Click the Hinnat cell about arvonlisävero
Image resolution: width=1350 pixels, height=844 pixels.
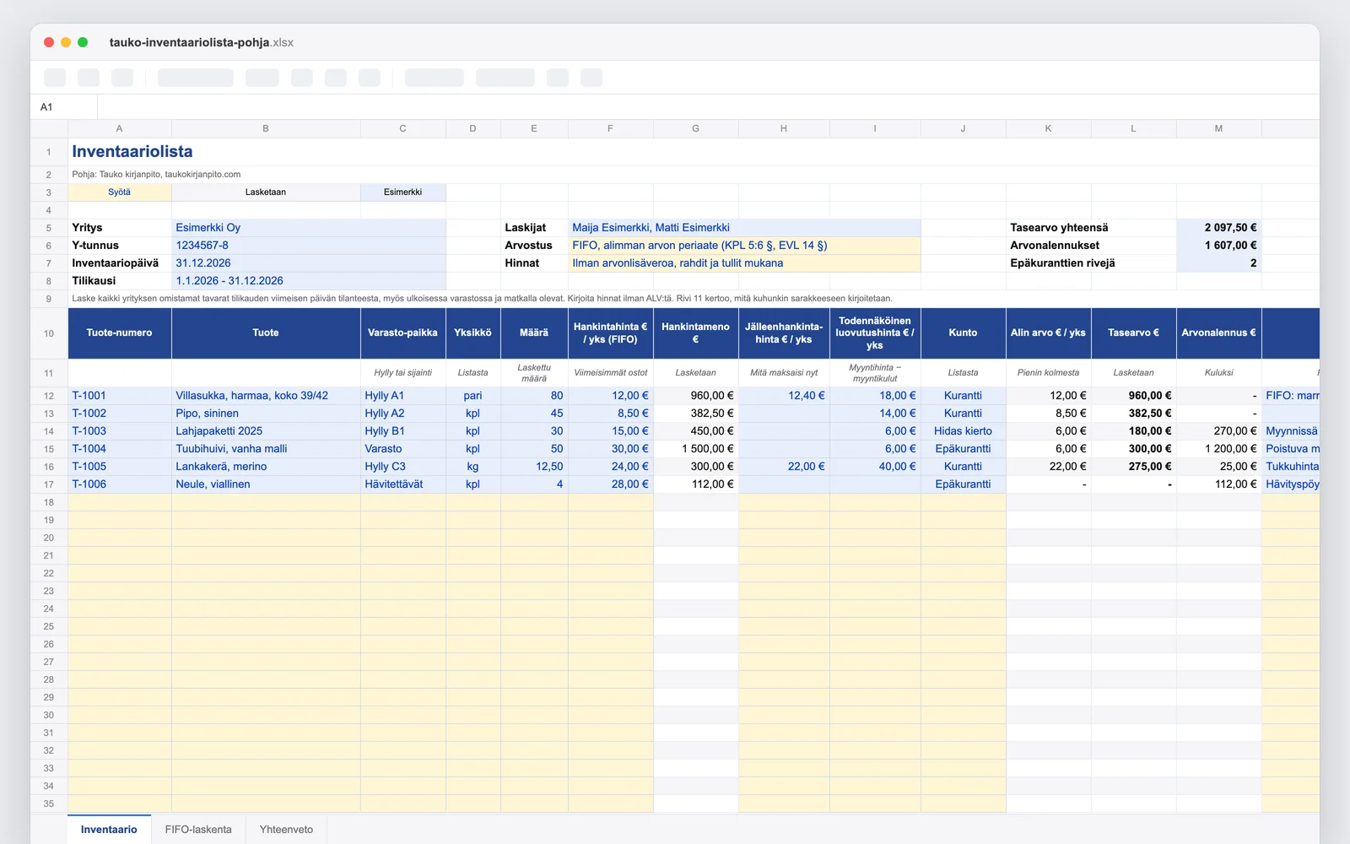(x=744, y=263)
